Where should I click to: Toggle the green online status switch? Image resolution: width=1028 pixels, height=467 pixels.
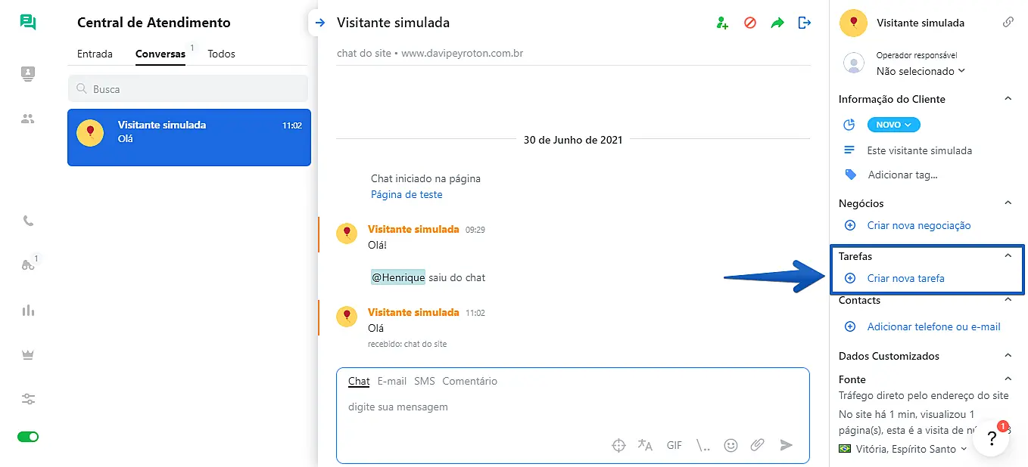pos(28,437)
